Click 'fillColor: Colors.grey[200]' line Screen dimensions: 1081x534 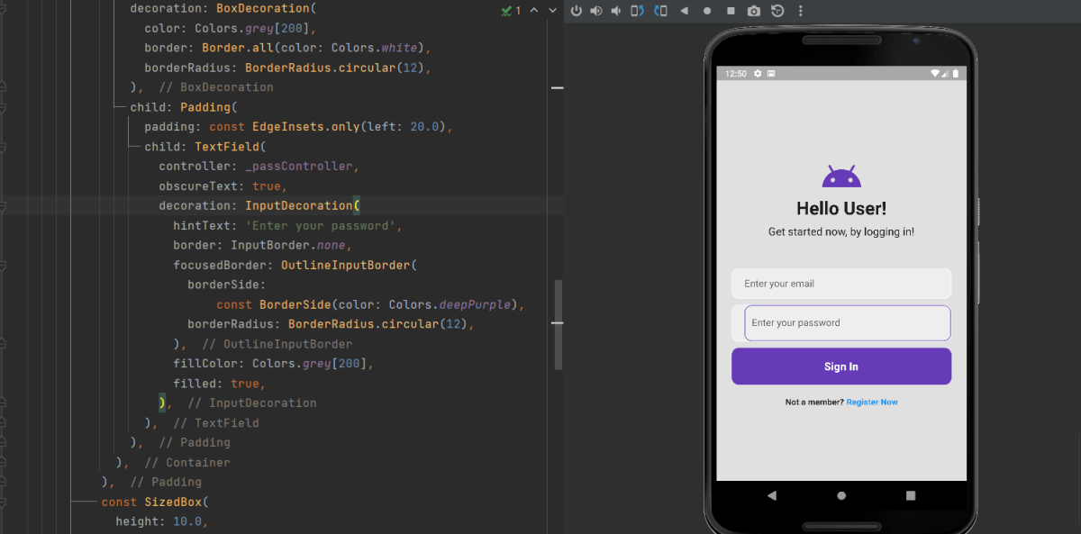[274, 364]
